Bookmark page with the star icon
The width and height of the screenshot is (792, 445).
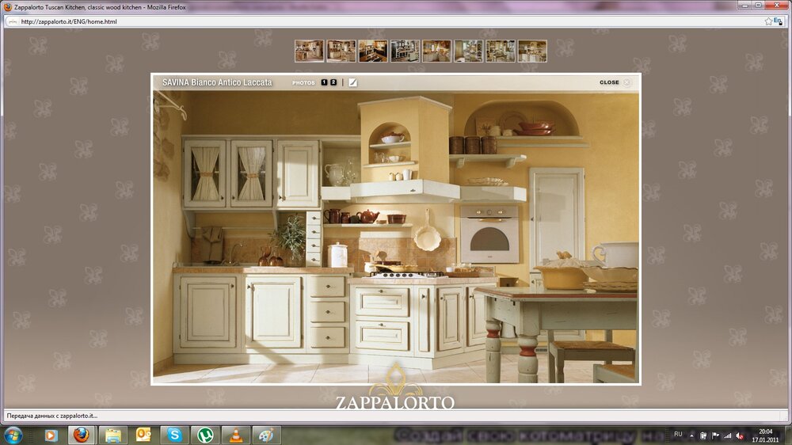pos(768,21)
